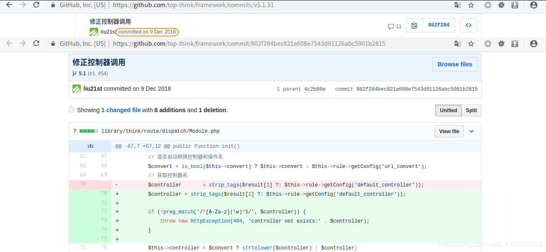This screenshot has height=252, width=546.
Task: Click the lock icon beside the commits/v5.1.31 URL
Action: pyautogui.click(x=53, y=5)
